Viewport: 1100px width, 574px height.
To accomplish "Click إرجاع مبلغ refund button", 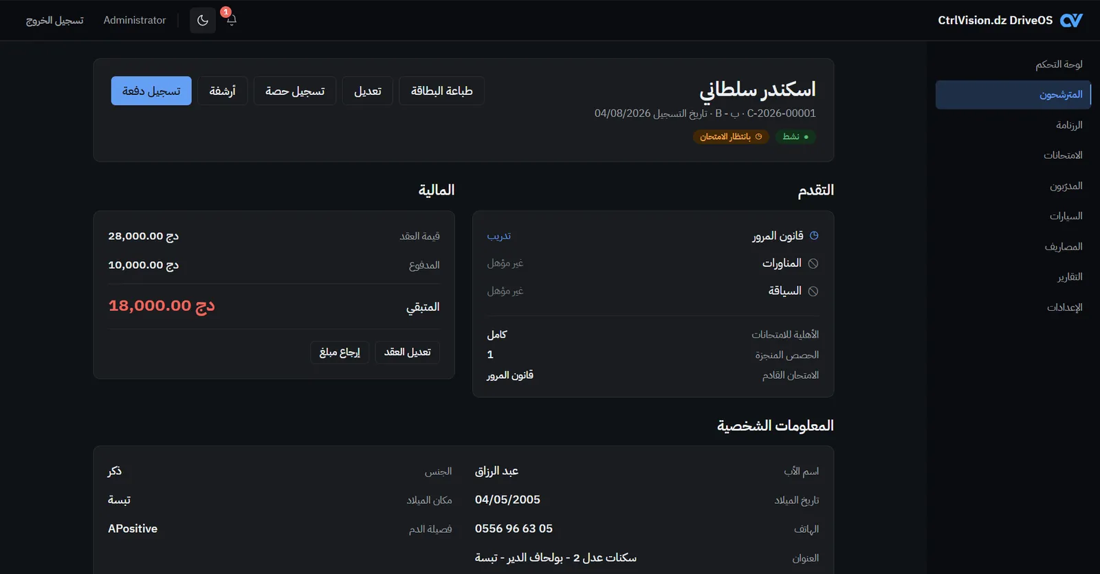I will click(x=340, y=352).
